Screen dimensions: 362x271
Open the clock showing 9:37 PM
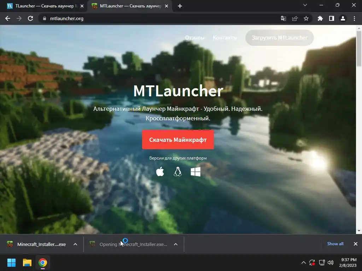tap(348, 263)
